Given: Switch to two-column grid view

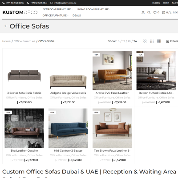Looking at the screenshot, I should pyautogui.click(x=145, y=41).
